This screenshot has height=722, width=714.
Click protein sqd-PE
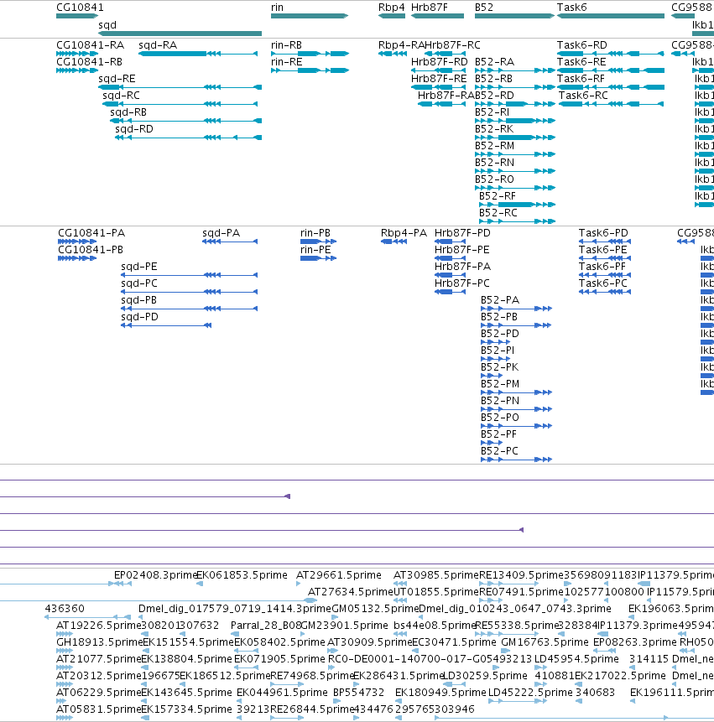coord(189,275)
